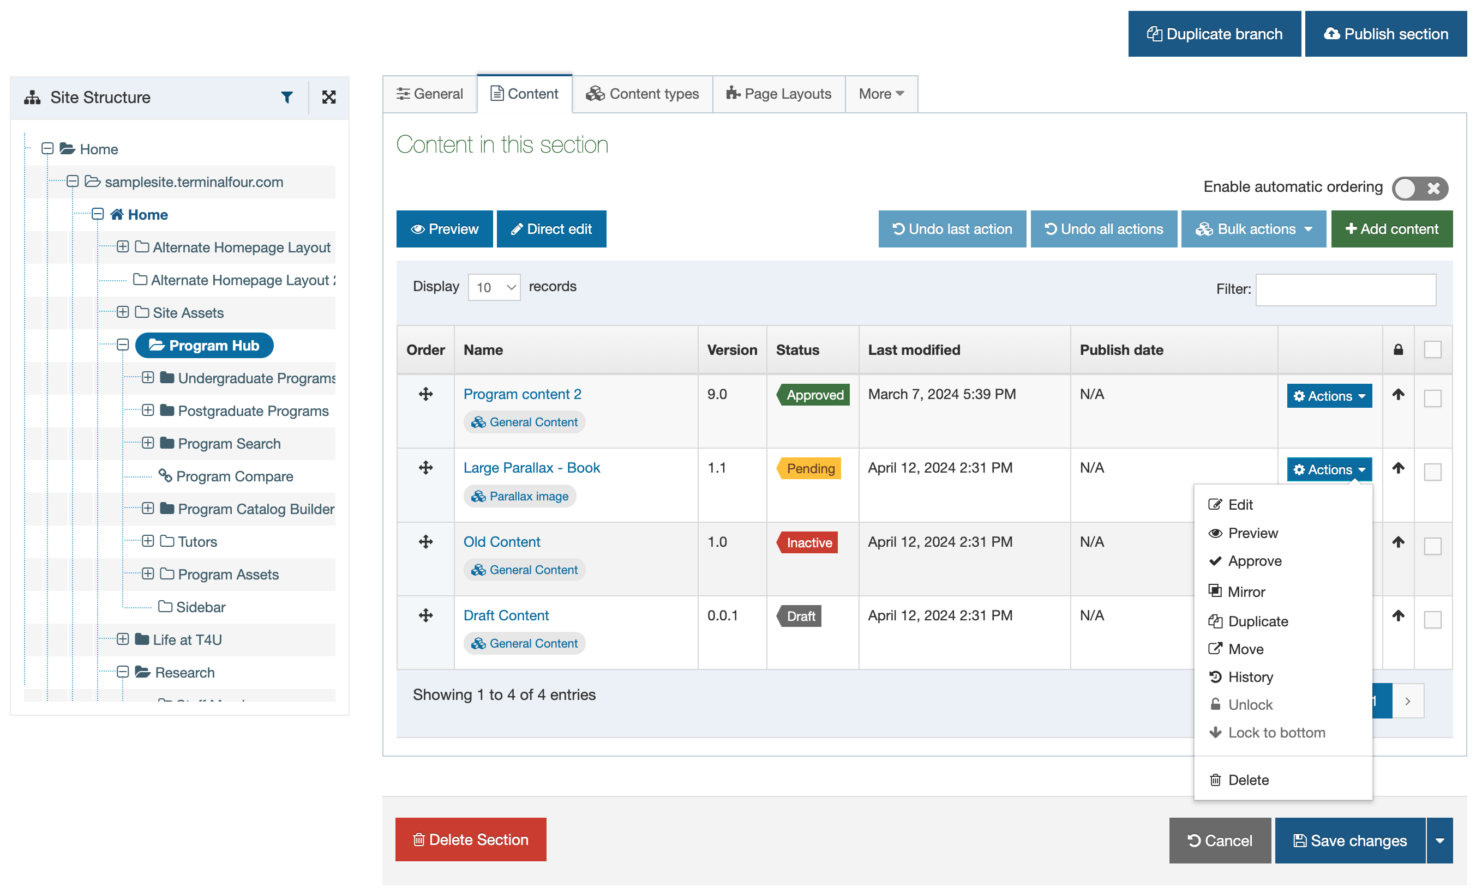Expand Postgraduate Programs tree node
The width and height of the screenshot is (1476, 894).
pos(148,410)
